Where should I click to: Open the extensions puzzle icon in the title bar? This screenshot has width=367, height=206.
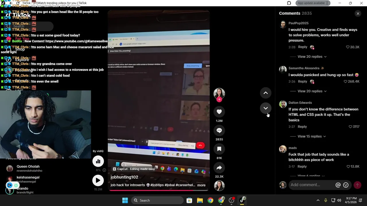tap(289, 3)
